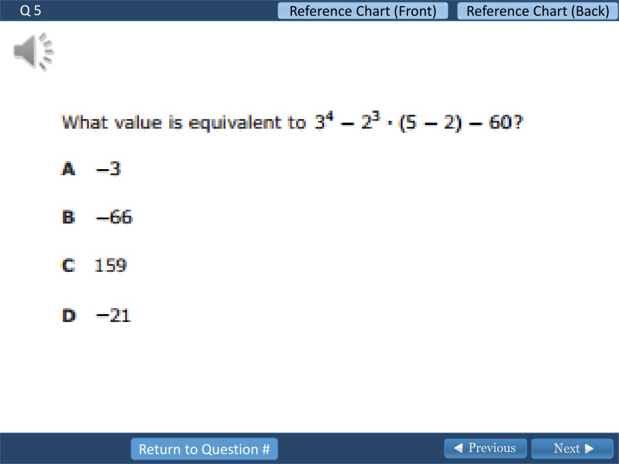The image size is (619, 464).
Task: Select answer choice A, −3
Action: 92,169
